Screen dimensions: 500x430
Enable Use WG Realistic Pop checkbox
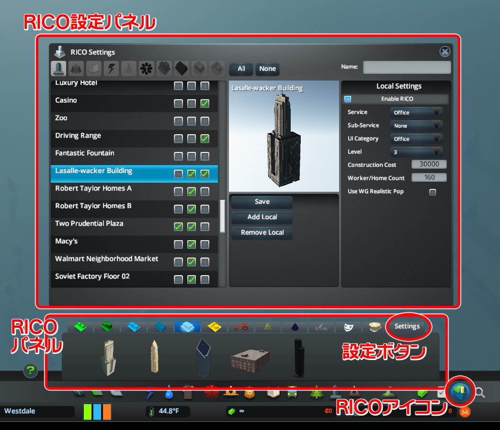[x=432, y=192]
